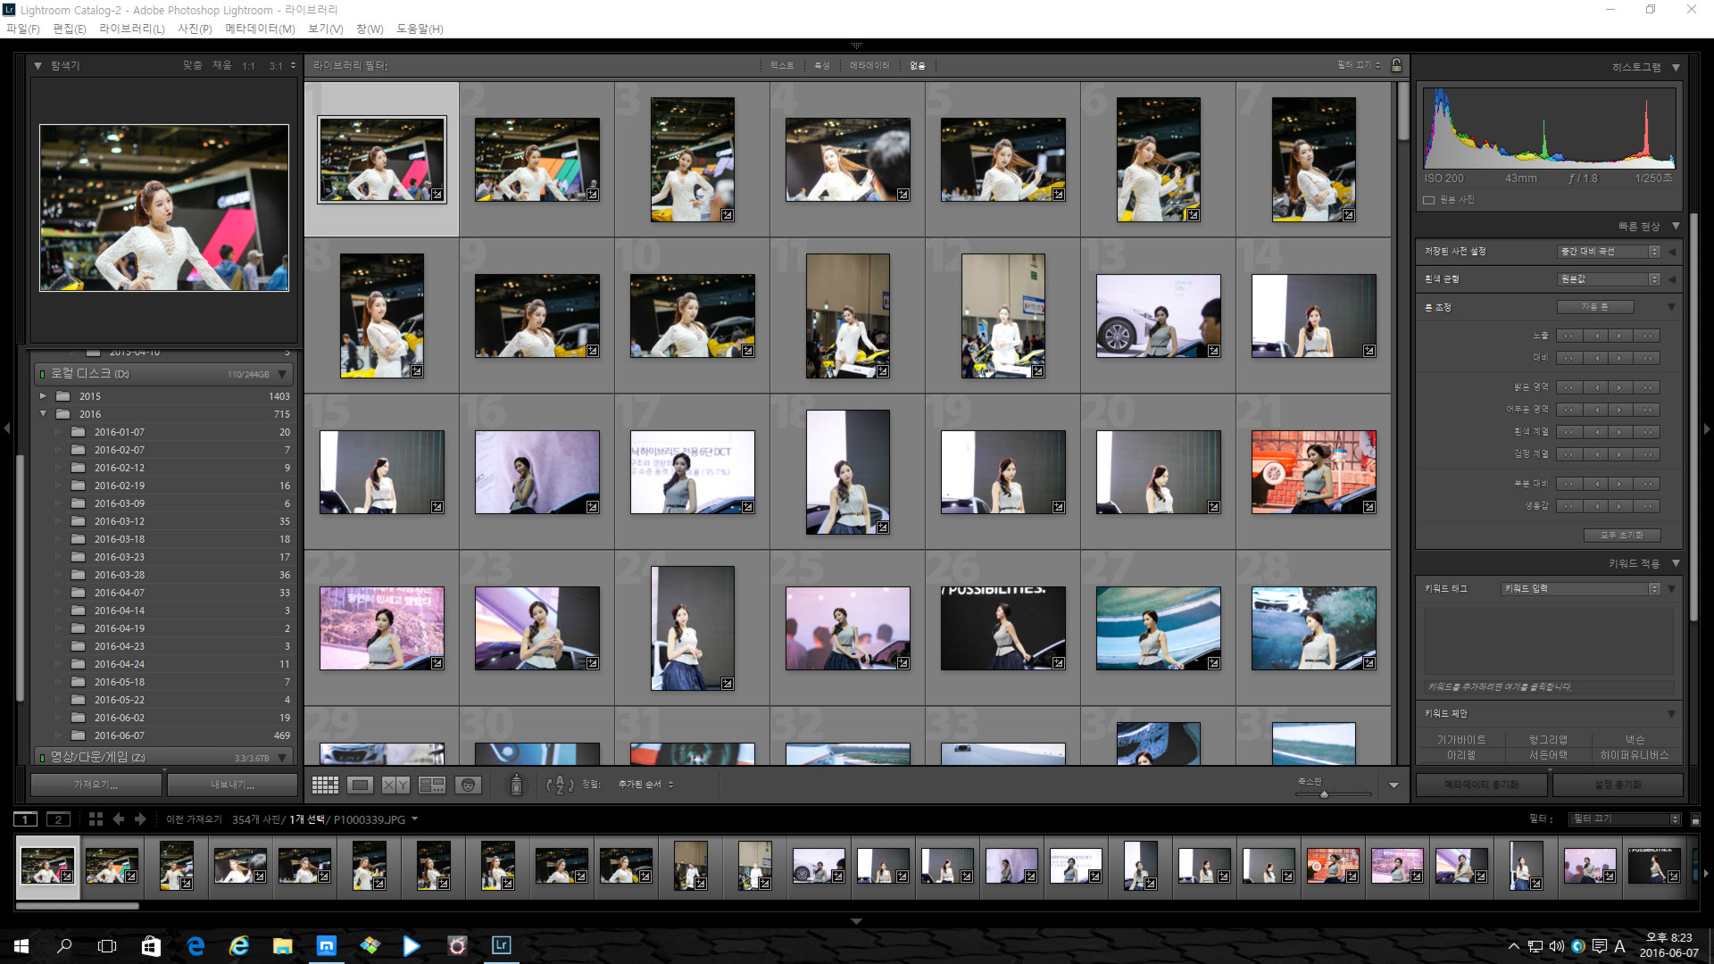Click the 내보내기 export button
This screenshot has width=1714, height=964.
point(232,785)
